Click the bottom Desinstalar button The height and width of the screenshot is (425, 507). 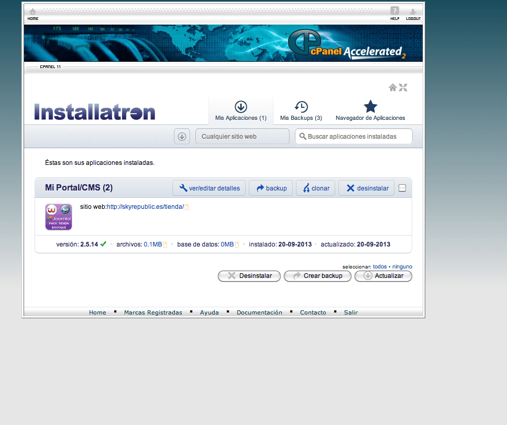coord(249,276)
